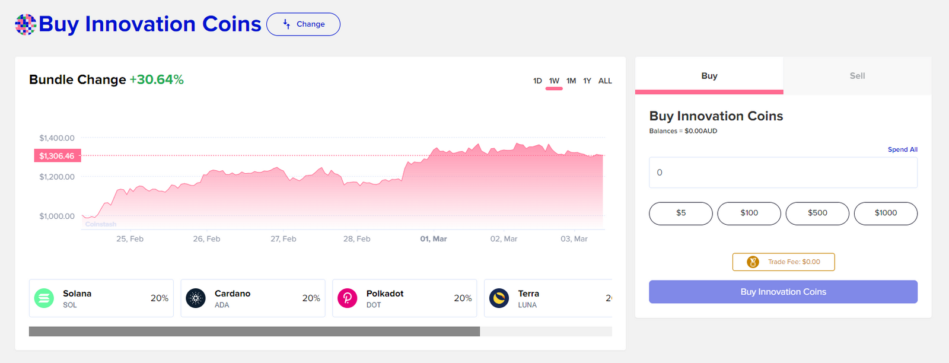Select the 1Y chart range
This screenshot has height=363, width=949.
[587, 81]
